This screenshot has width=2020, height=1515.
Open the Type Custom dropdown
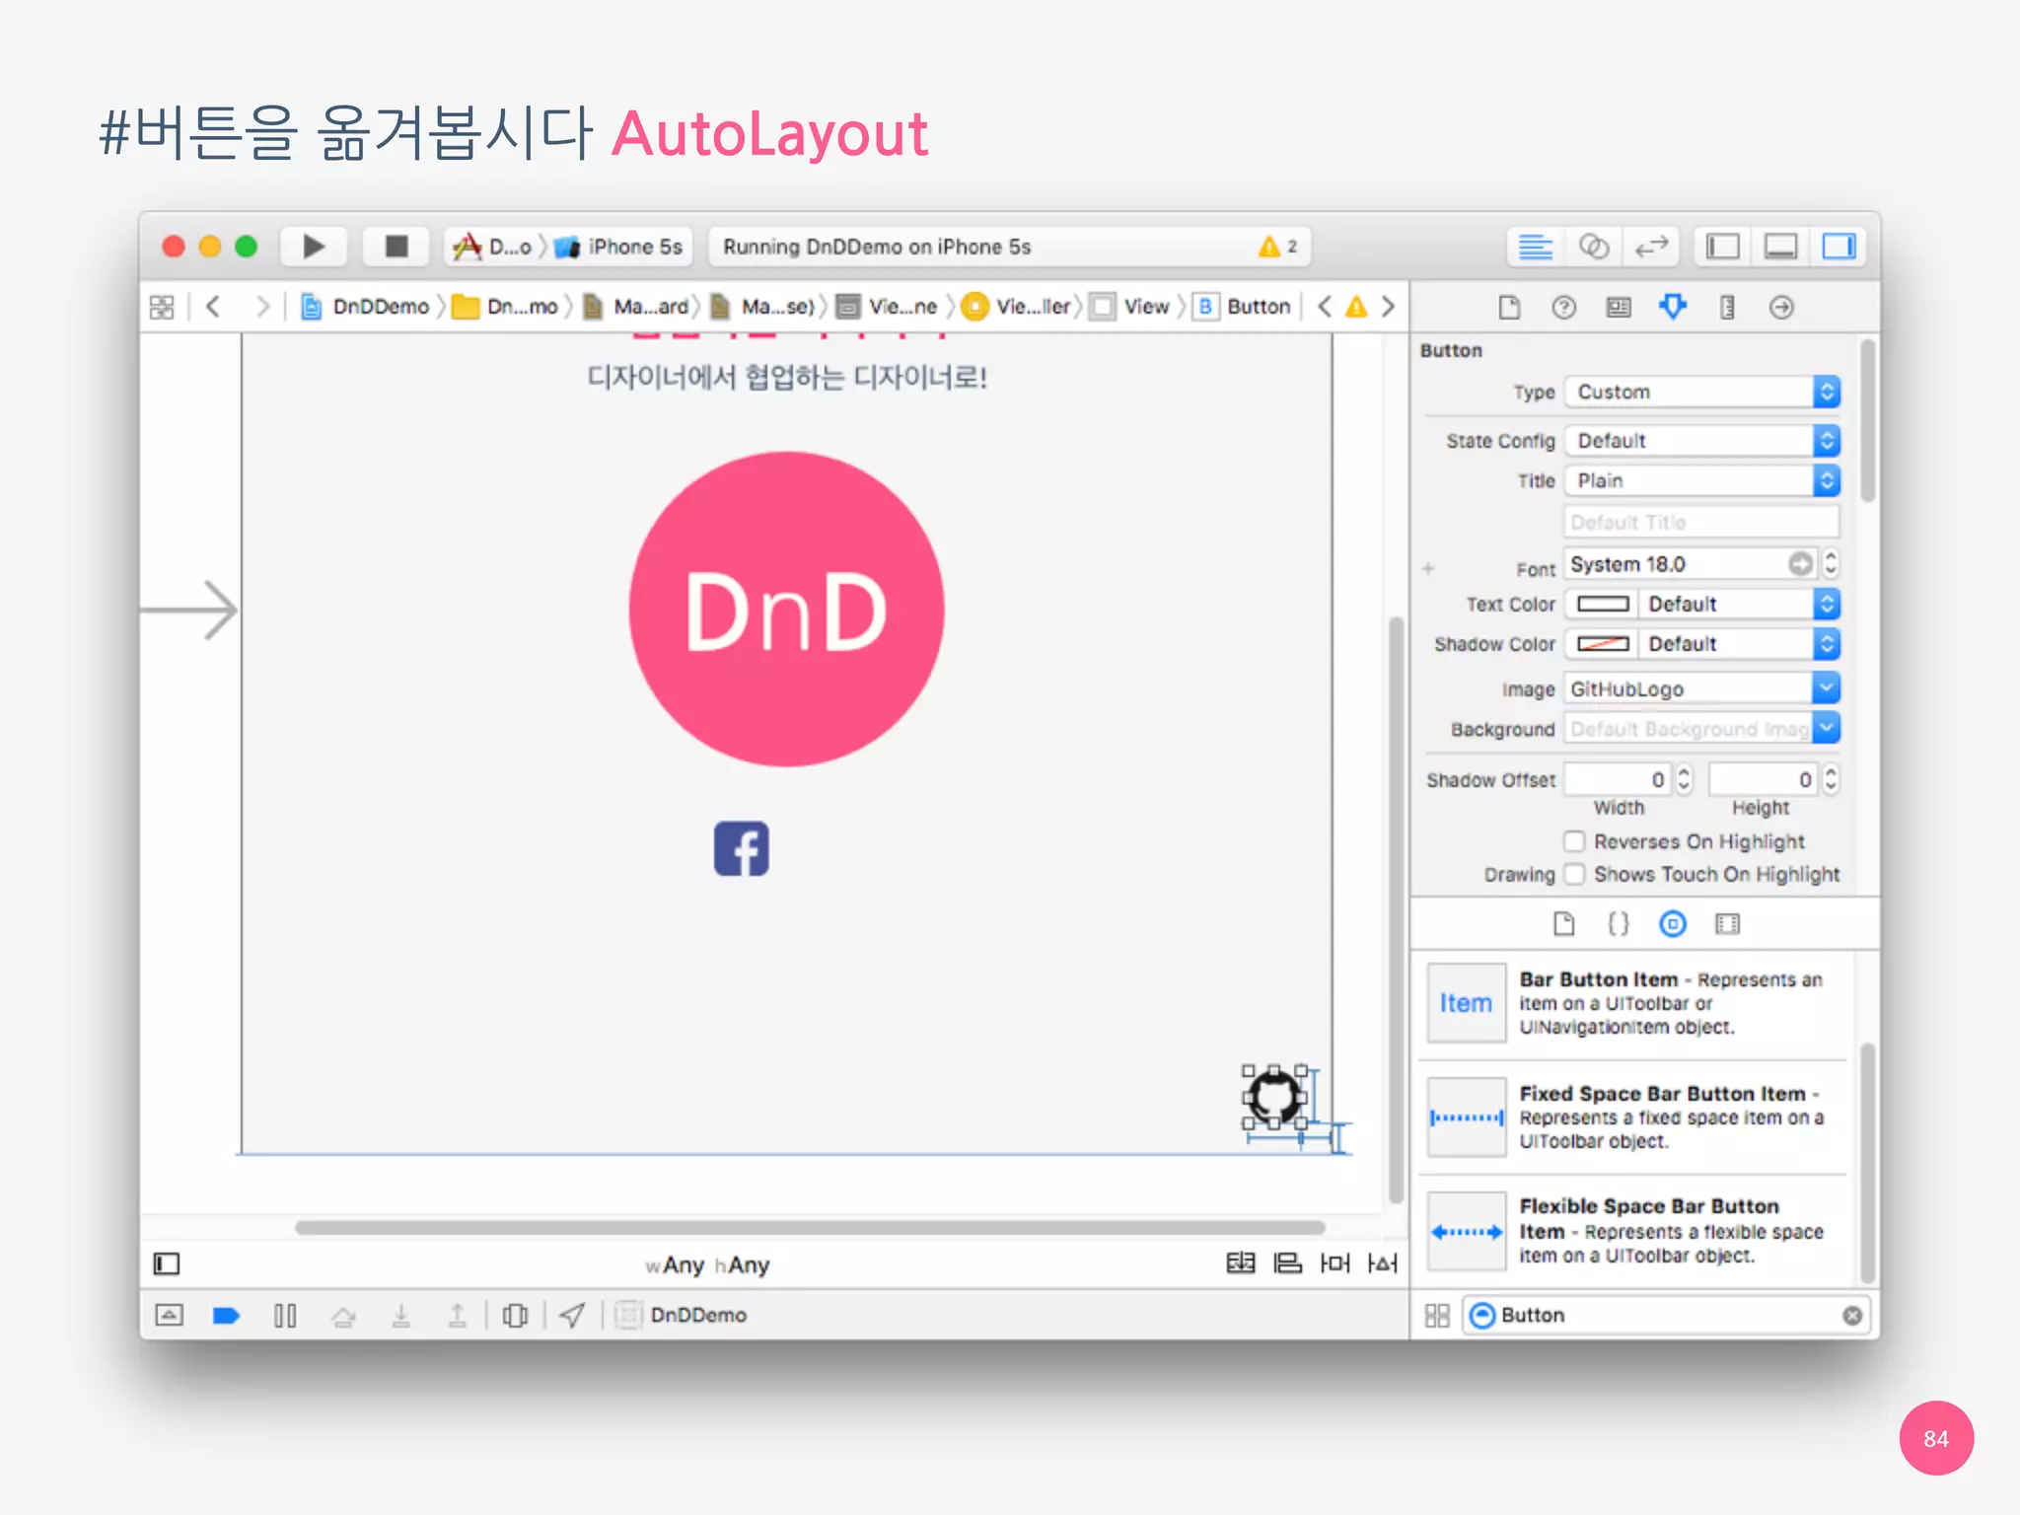1702,392
